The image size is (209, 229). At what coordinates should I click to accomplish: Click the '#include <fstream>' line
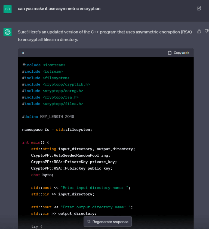tap(42, 71)
